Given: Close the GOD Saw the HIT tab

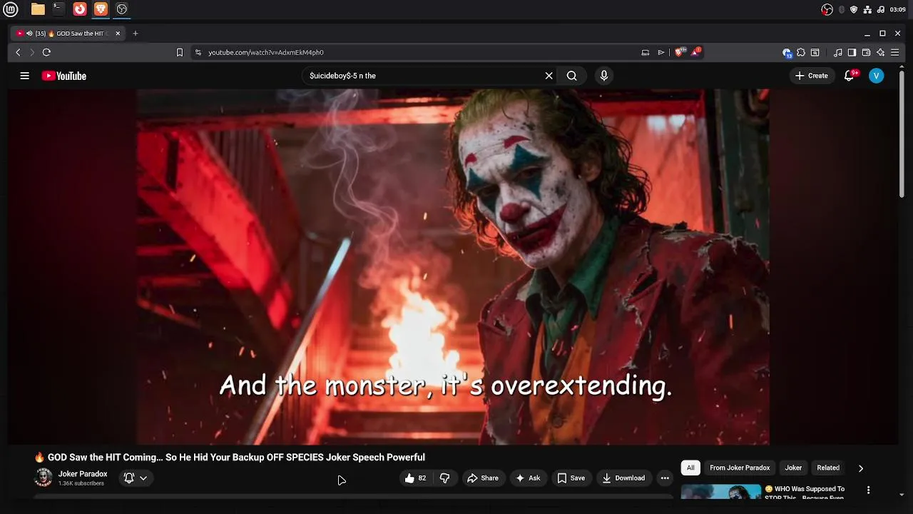Looking at the screenshot, I should [x=118, y=34].
